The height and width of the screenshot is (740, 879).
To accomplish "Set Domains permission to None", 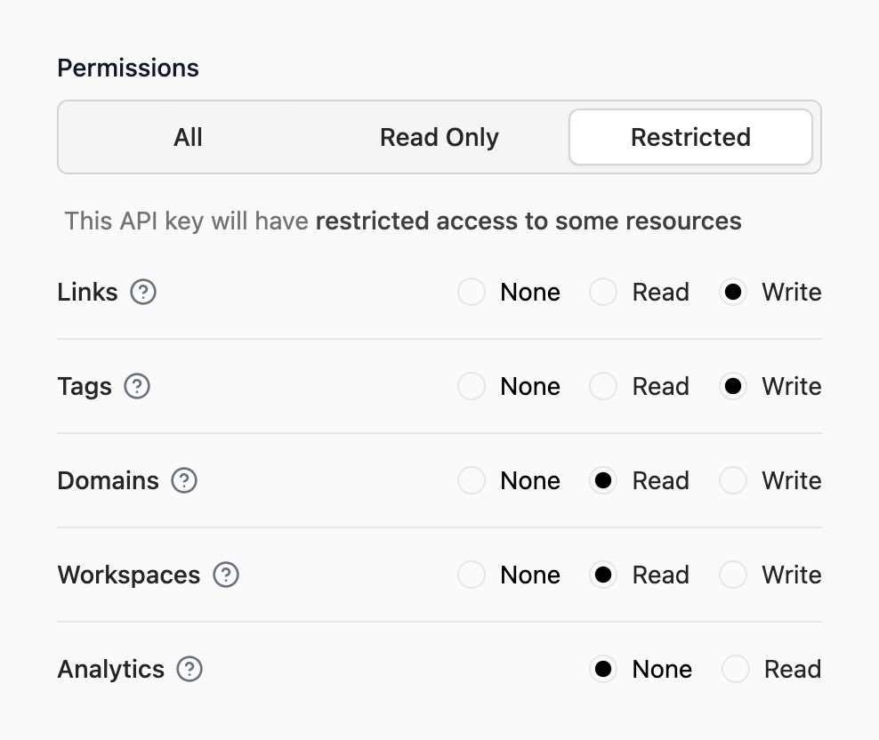I will click(x=472, y=481).
